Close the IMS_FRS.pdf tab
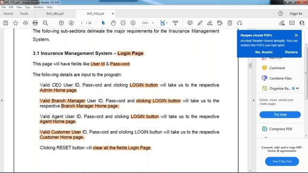This screenshot has height=173, width=308. tap(113, 13)
